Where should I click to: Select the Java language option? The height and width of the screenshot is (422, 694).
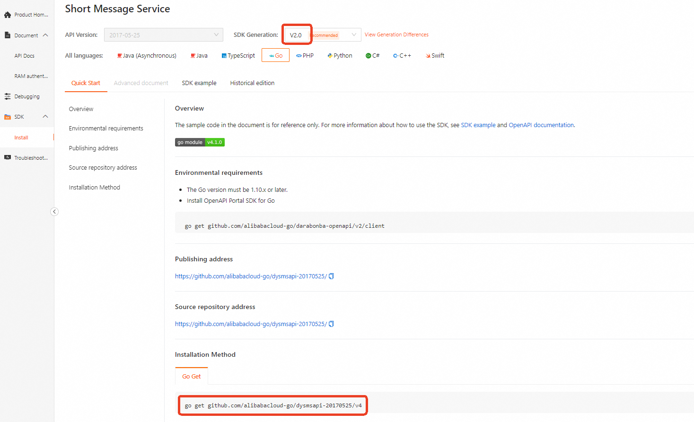tap(199, 55)
